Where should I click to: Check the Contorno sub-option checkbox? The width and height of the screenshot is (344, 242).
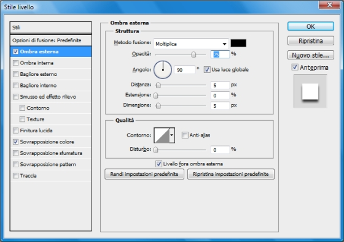click(22, 108)
